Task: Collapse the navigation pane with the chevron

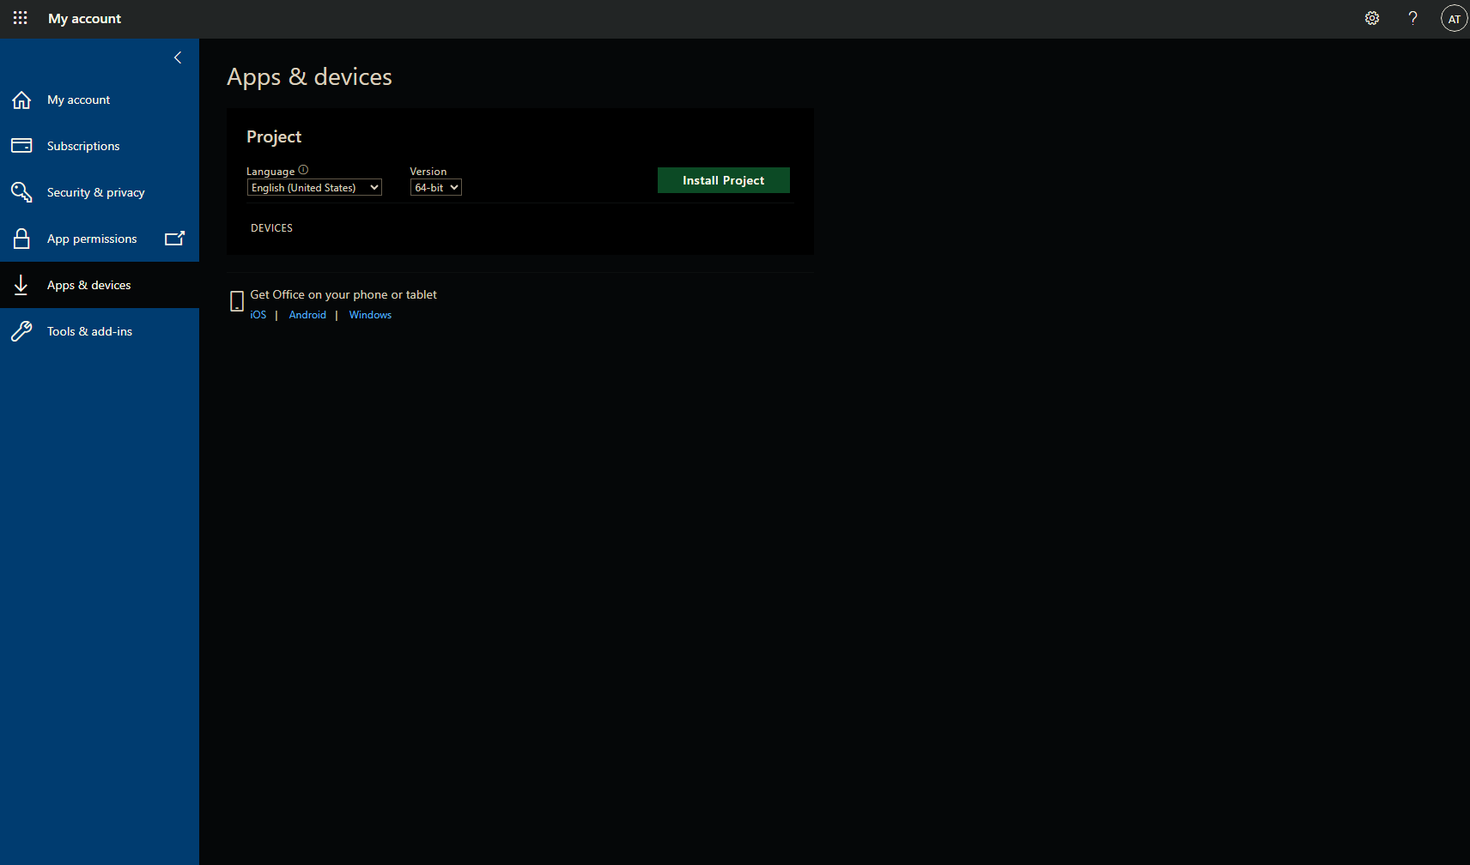Action: coord(178,57)
